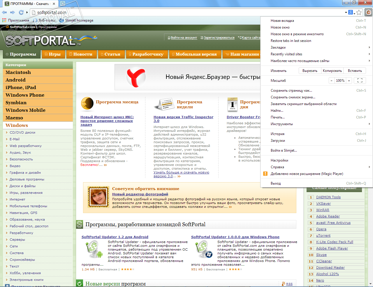Click the browser Forward arrow

pos(12,13)
